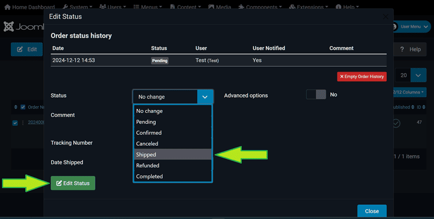The width and height of the screenshot is (434, 219).
Task: Close the Edit Status dialog
Action: click(x=372, y=211)
